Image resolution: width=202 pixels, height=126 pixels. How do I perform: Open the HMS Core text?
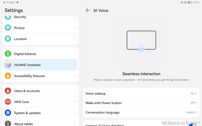22,102
